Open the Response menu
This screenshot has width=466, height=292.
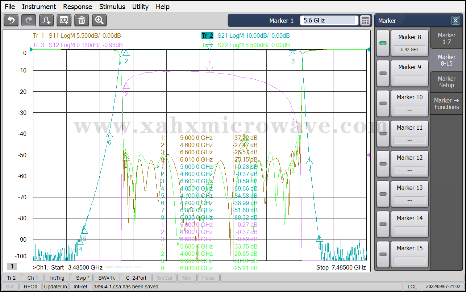[78, 7]
